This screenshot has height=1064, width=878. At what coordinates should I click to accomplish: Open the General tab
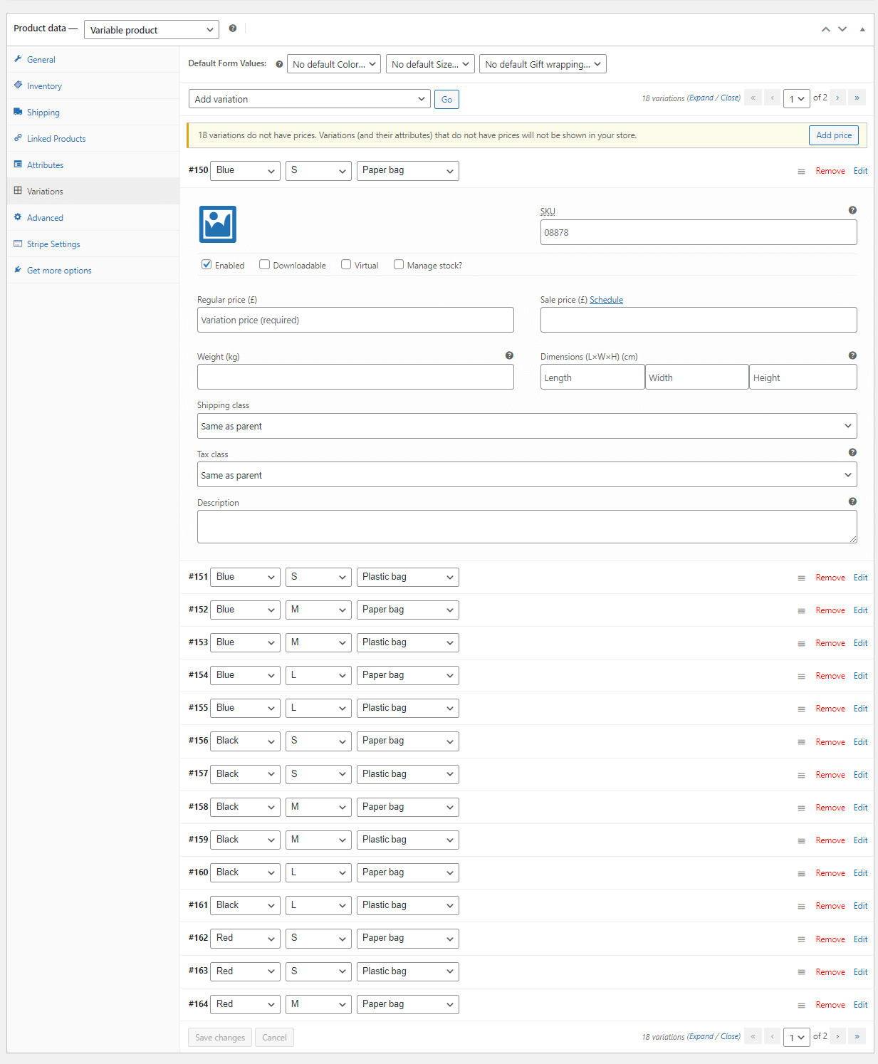click(x=41, y=60)
